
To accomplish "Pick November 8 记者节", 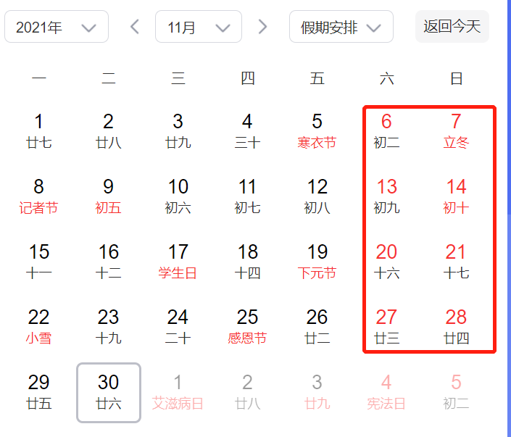I will coord(39,196).
